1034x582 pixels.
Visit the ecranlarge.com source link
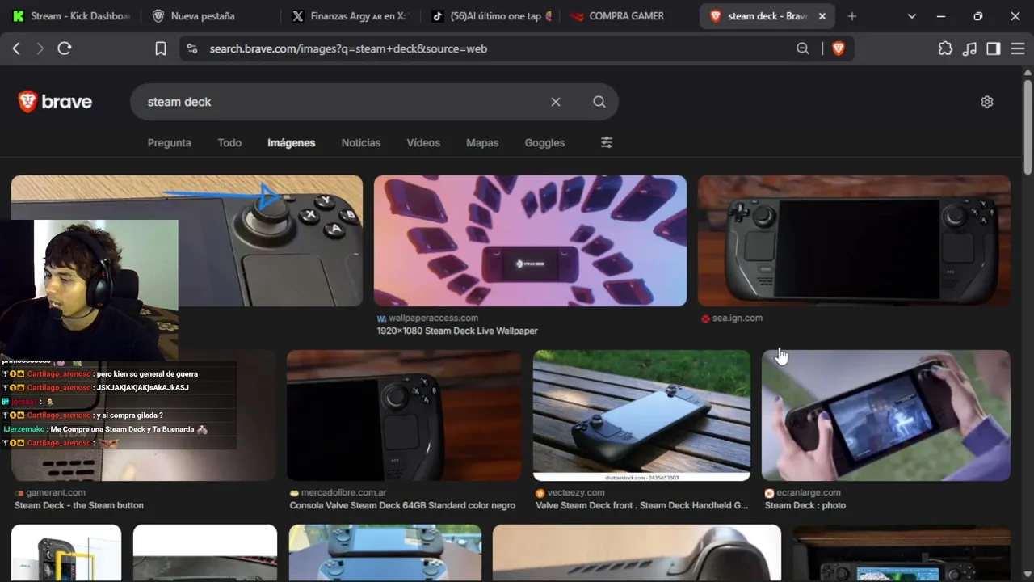pyautogui.click(x=809, y=492)
